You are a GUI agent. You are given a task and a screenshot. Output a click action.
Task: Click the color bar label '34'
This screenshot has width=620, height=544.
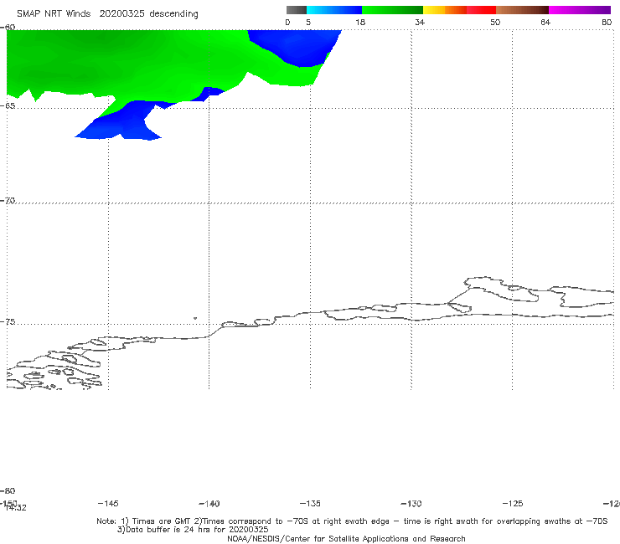pyautogui.click(x=420, y=22)
